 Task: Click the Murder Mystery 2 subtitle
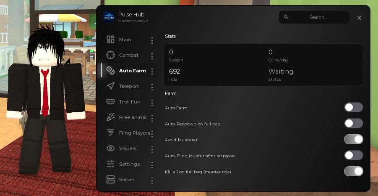(133, 21)
